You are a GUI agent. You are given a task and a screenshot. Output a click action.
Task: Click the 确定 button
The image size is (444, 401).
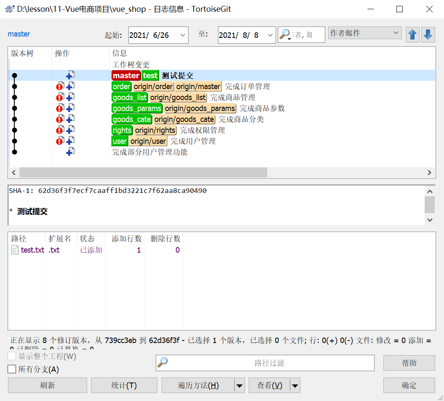point(409,385)
